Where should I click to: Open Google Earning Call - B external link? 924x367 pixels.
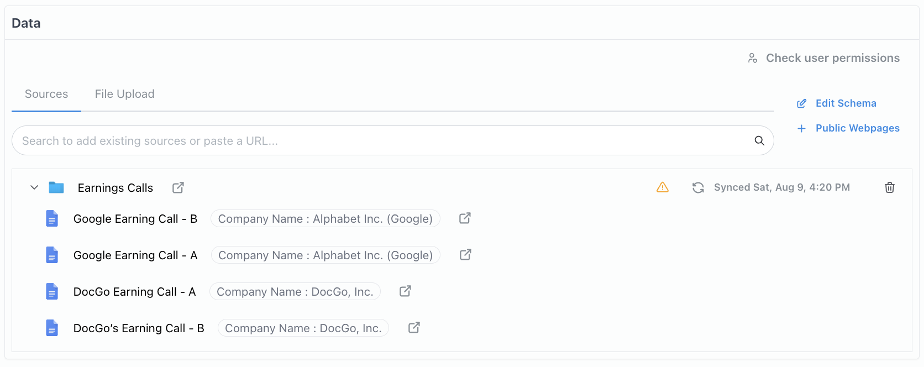point(465,218)
